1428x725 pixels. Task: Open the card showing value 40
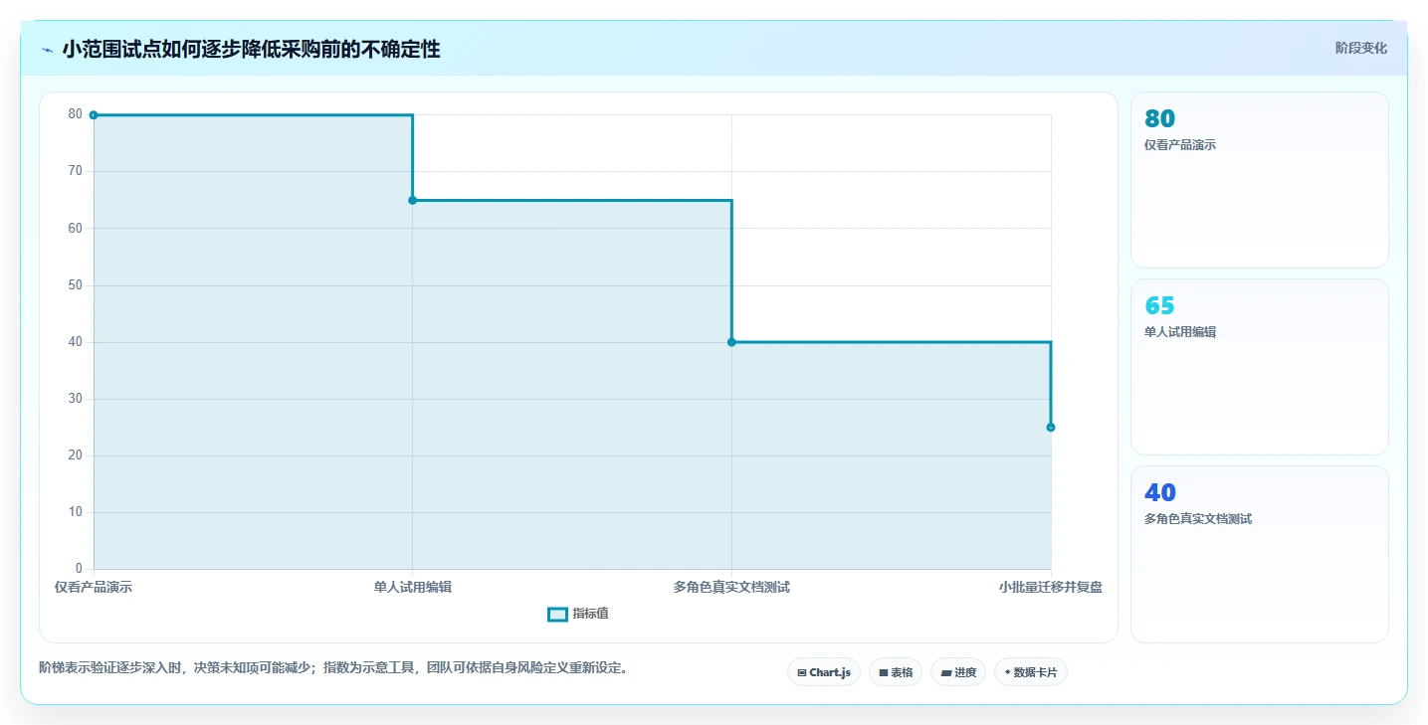click(x=1259, y=554)
